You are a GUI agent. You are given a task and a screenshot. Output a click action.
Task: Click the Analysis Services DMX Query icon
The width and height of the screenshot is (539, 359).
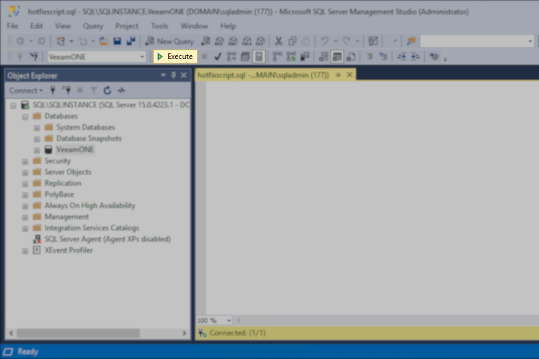coord(233,41)
